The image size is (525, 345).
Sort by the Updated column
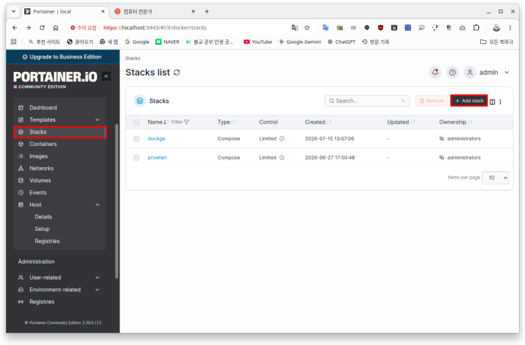pos(401,122)
